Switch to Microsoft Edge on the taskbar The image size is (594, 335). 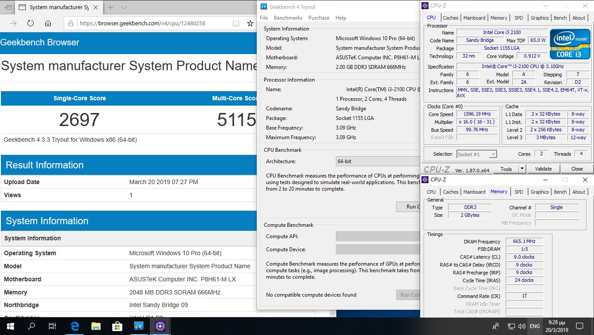pos(75,326)
